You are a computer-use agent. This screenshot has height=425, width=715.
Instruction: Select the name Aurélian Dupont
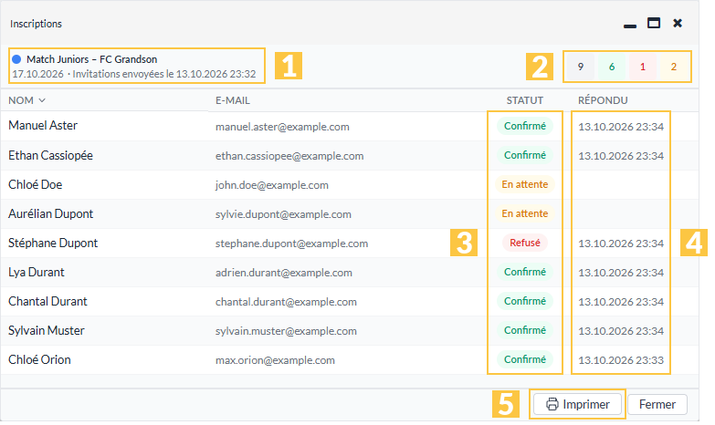50,213
